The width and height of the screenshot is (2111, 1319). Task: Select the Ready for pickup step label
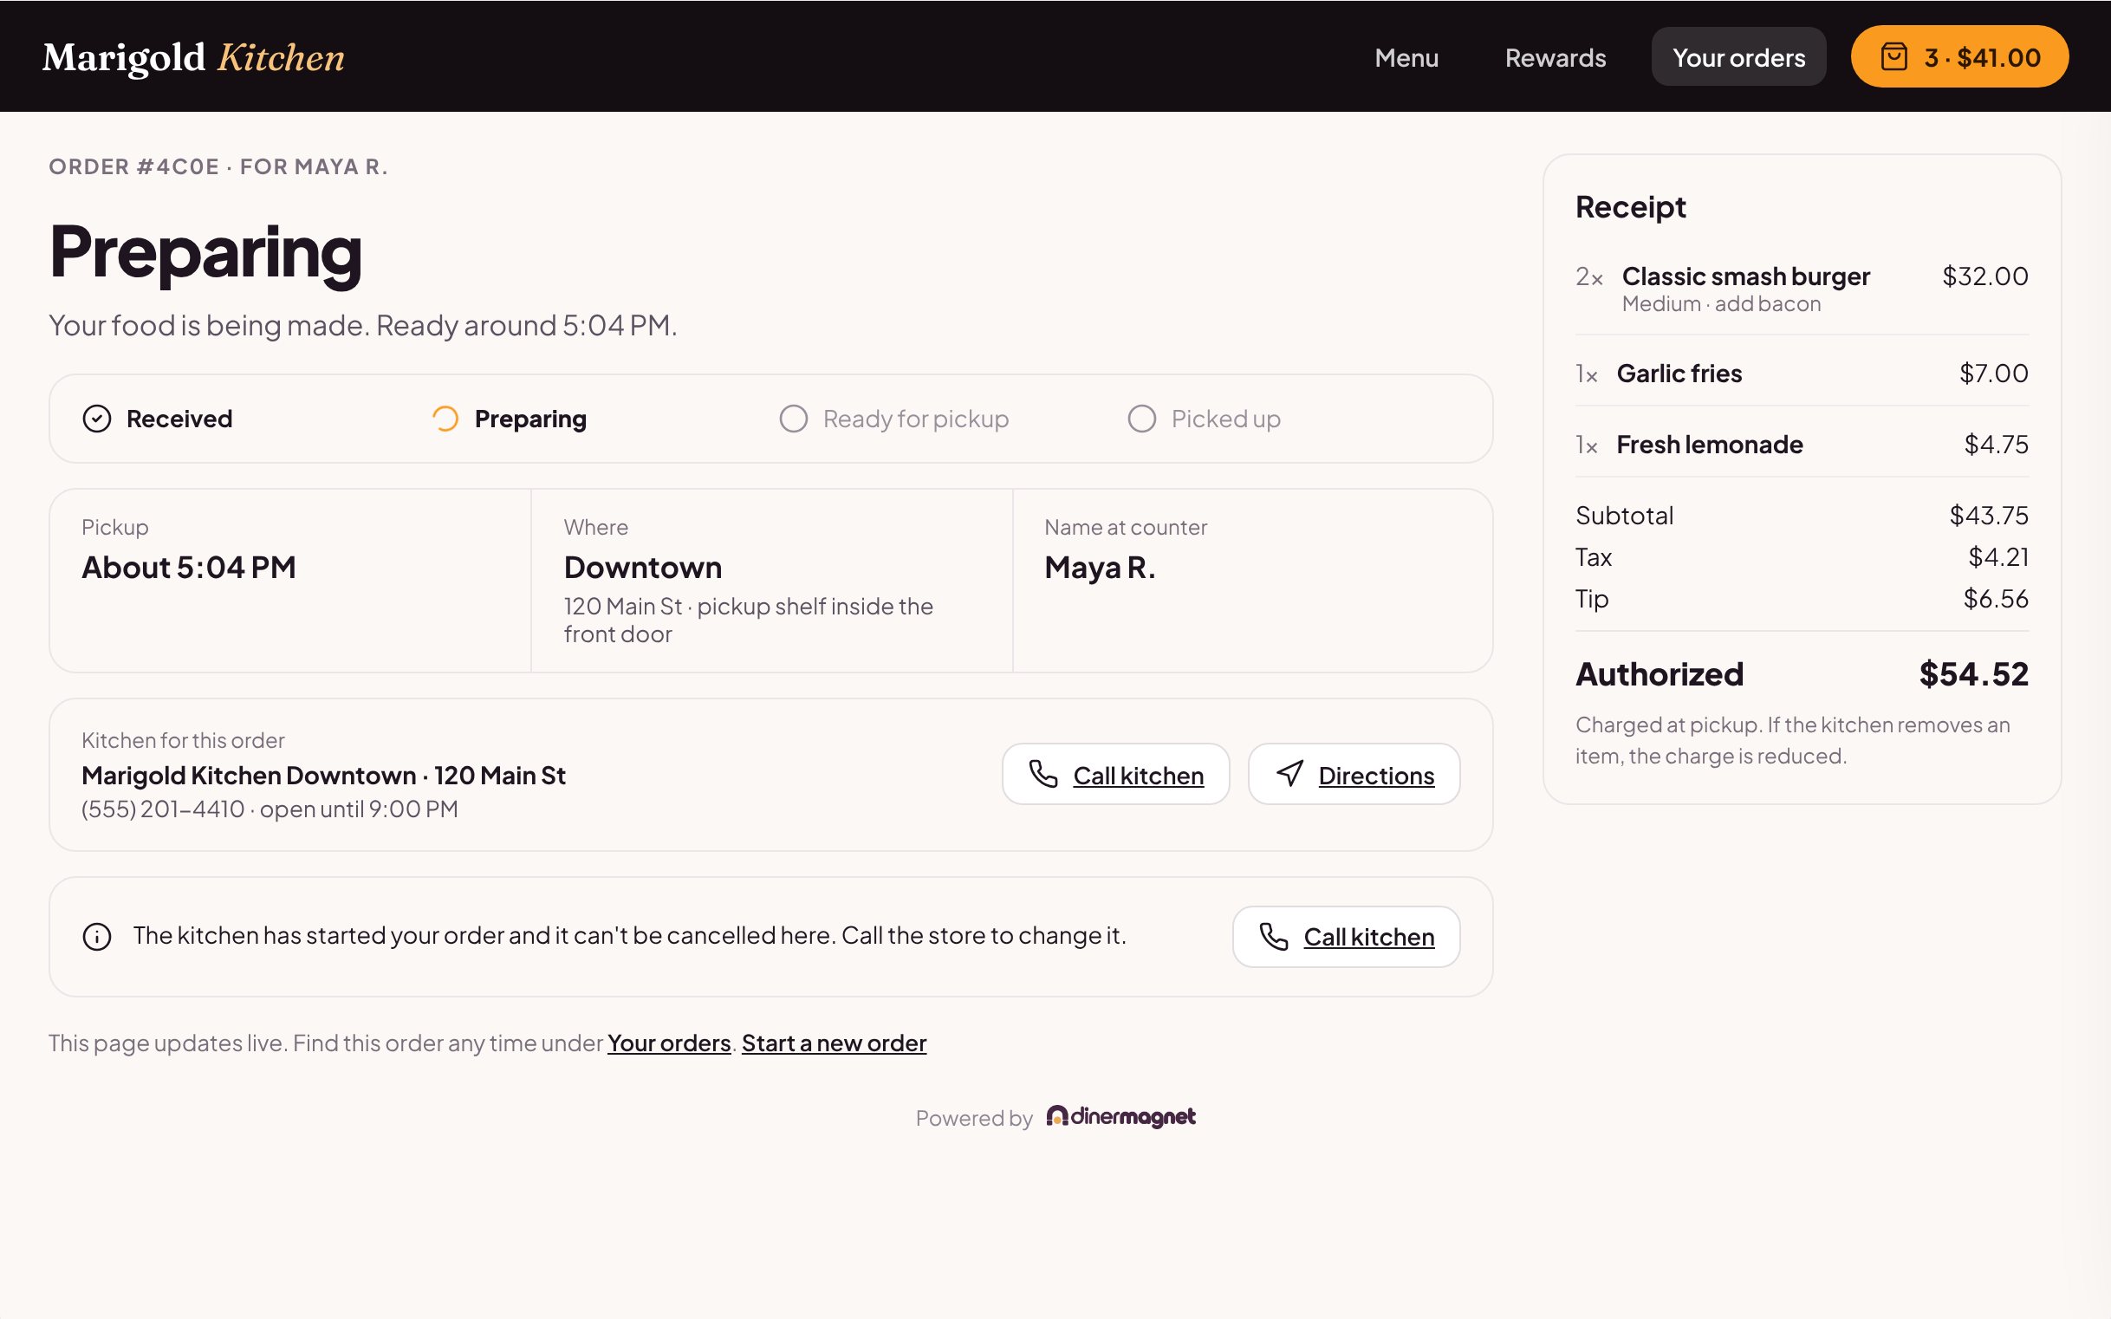tap(916, 419)
